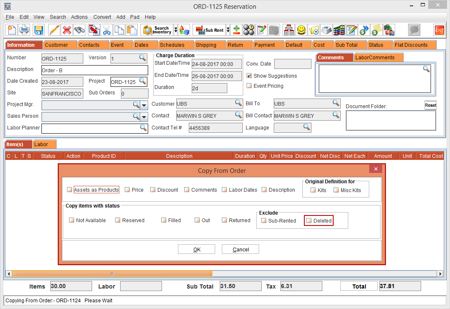Viewport: 450px width, 309px height.
Task: Open Search Inventory from the toolbar
Action: [x=157, y=30]
